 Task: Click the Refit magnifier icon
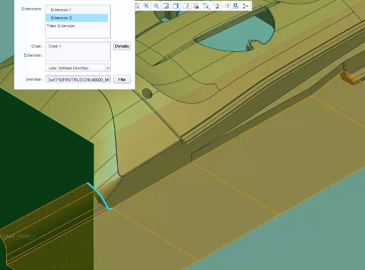[137, 5]
